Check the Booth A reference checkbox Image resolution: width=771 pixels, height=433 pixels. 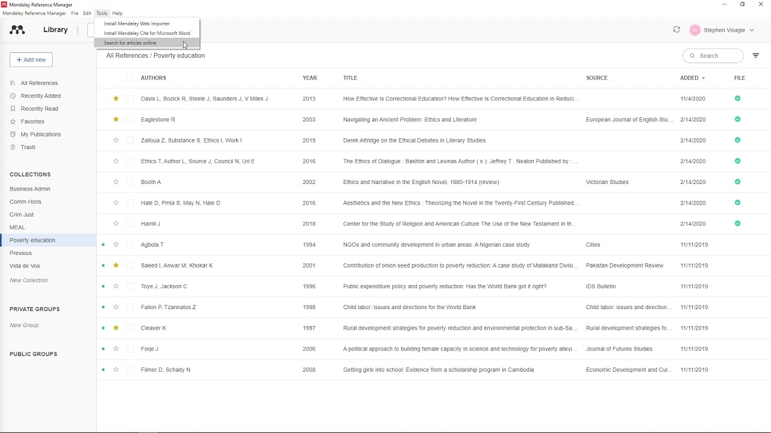pos(130,182)
